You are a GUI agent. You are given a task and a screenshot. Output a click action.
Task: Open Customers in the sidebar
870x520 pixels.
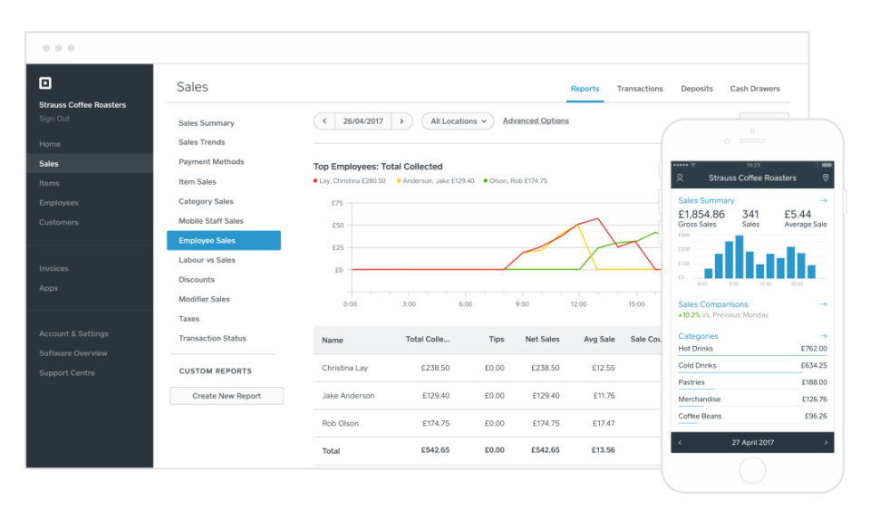click(x=59, y=222)
